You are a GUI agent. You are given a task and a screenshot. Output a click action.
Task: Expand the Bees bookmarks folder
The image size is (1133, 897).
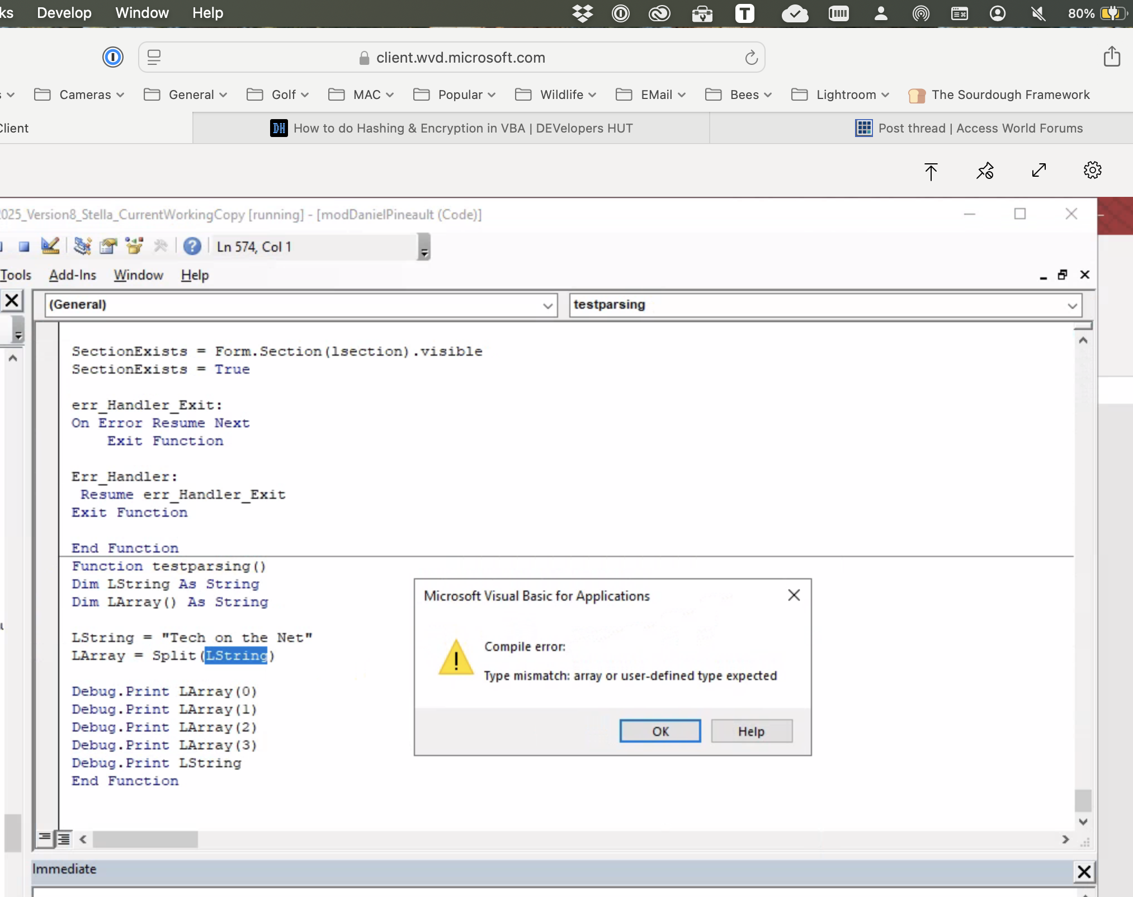point(738,95)
